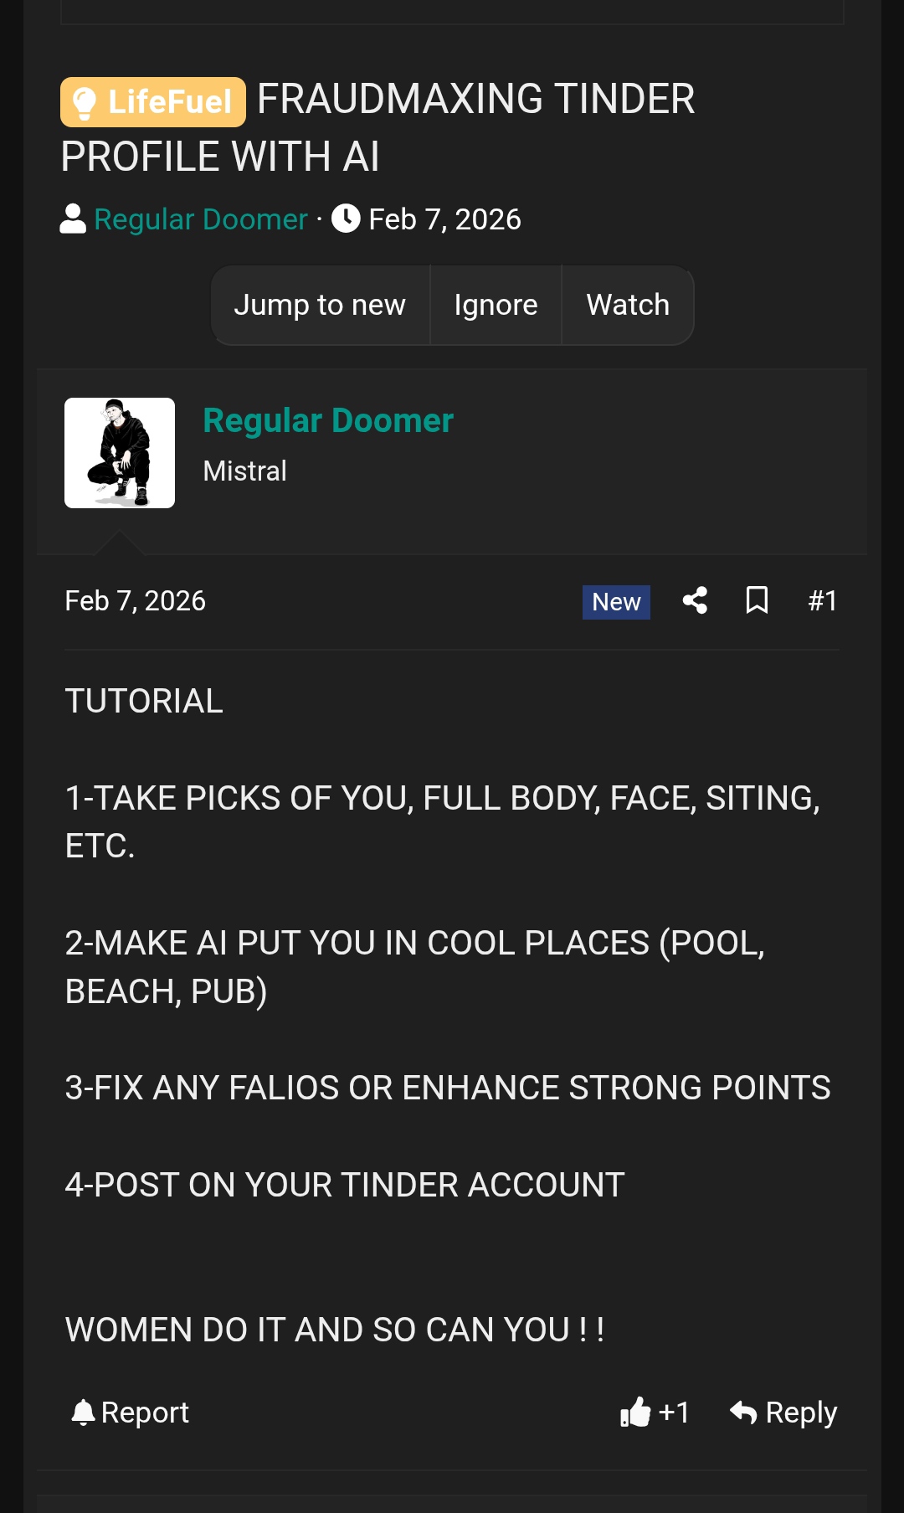Click the reply arrow icon
Viewport: 904px width, 1513px height.
point(742,1412)
